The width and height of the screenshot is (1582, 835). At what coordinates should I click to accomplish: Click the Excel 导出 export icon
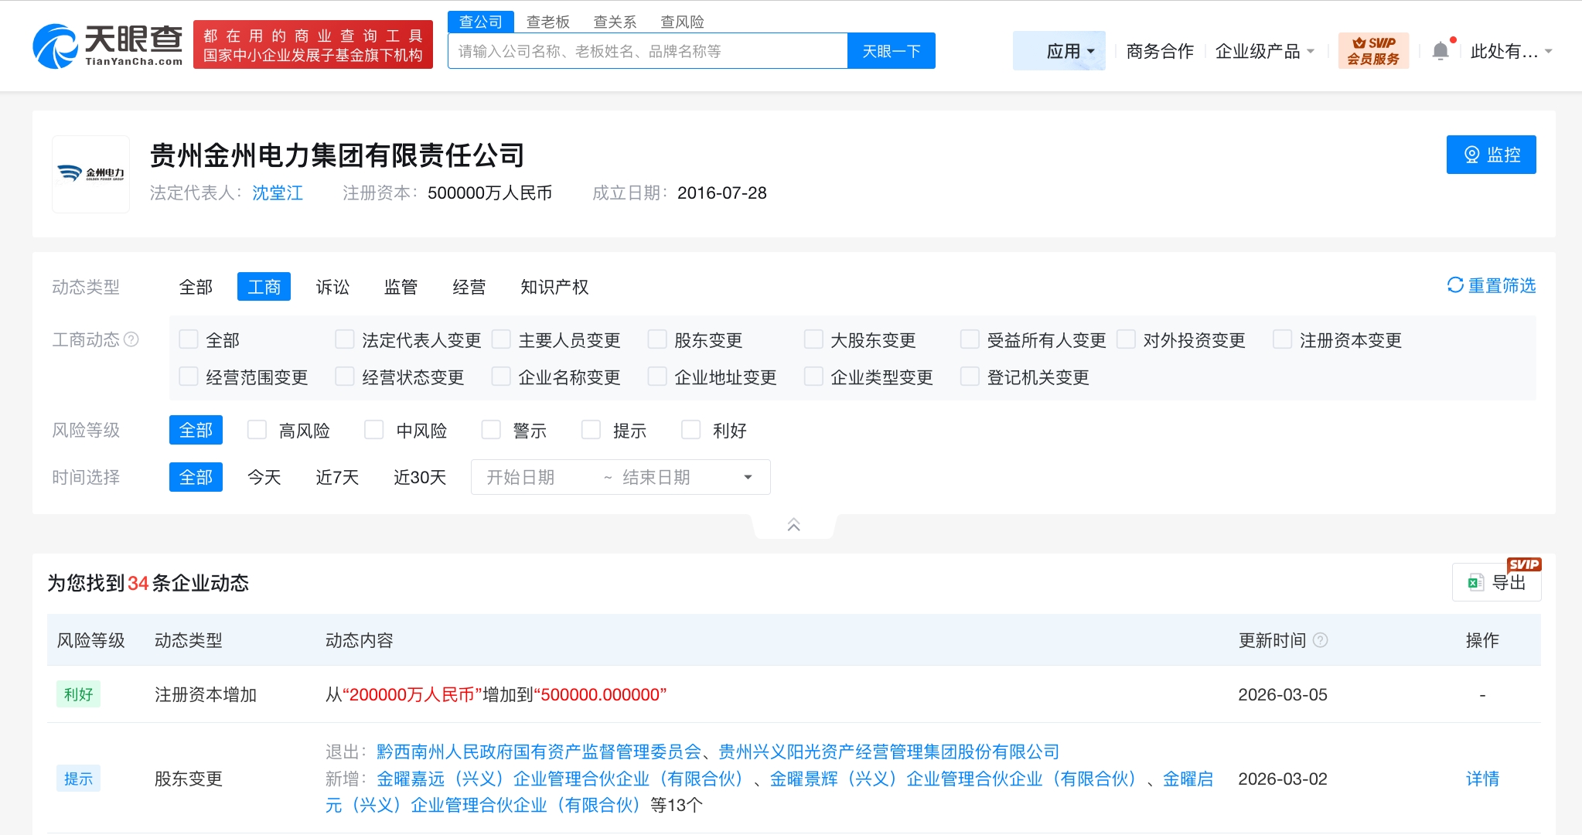(x=1475, y=583)
